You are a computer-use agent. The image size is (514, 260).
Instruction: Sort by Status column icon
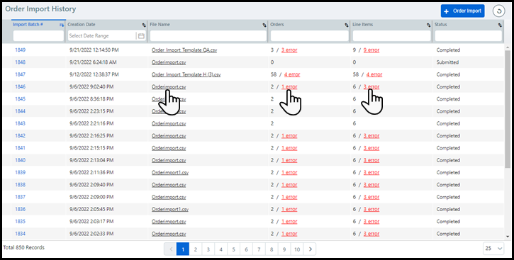pyautogui.click(x=500, y=25)
